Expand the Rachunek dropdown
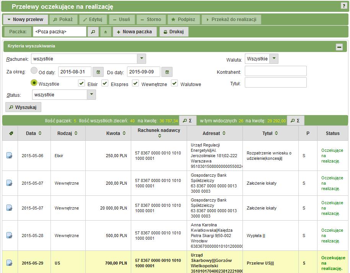 (x=142, y=58)
